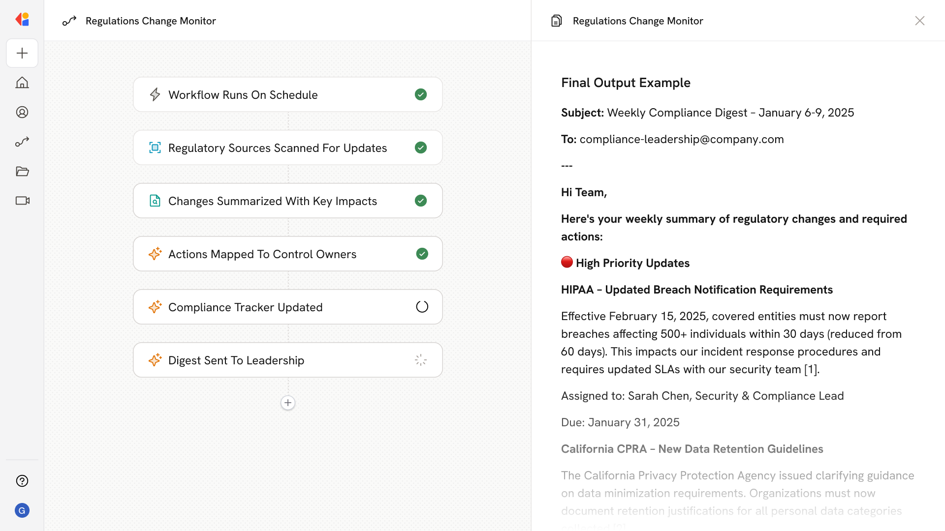
Task: Open the video recordings icon in the sidebar
Action: tap(22, 201)
